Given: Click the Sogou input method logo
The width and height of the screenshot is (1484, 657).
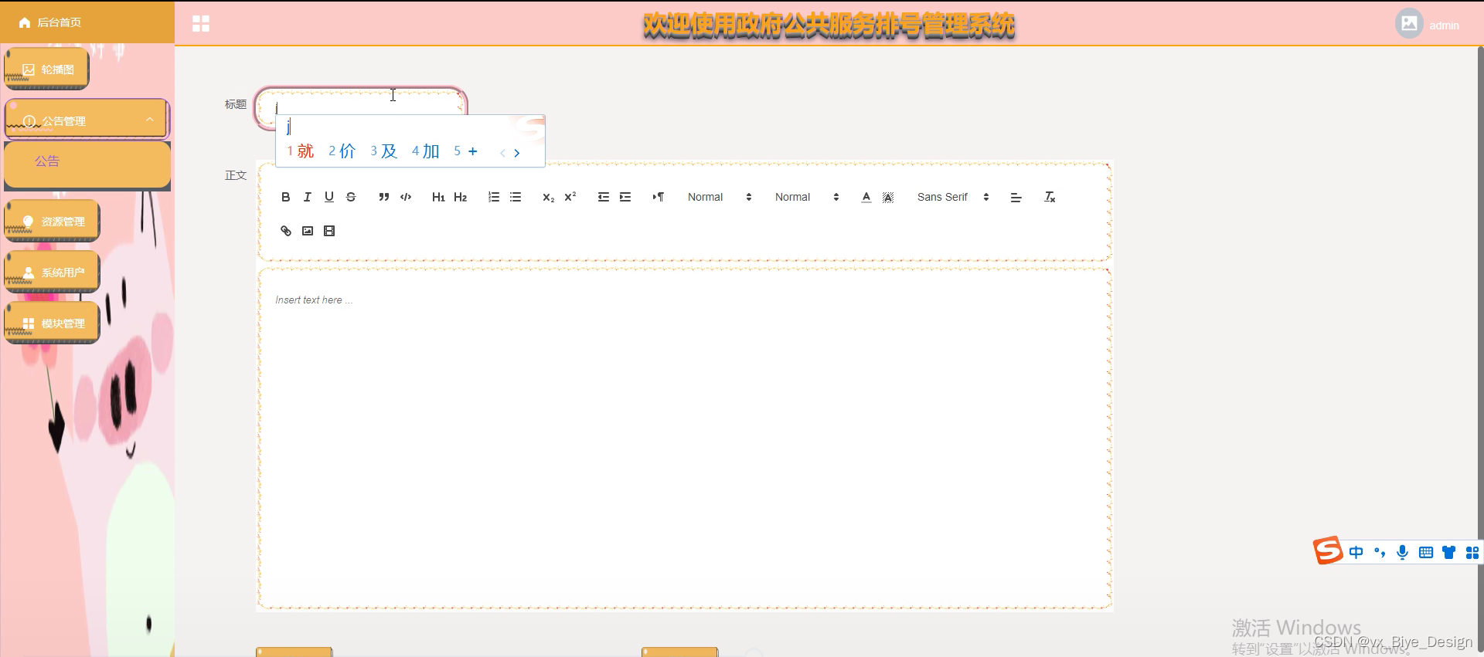Looking at the screenshot, I should pos(1328,550).
